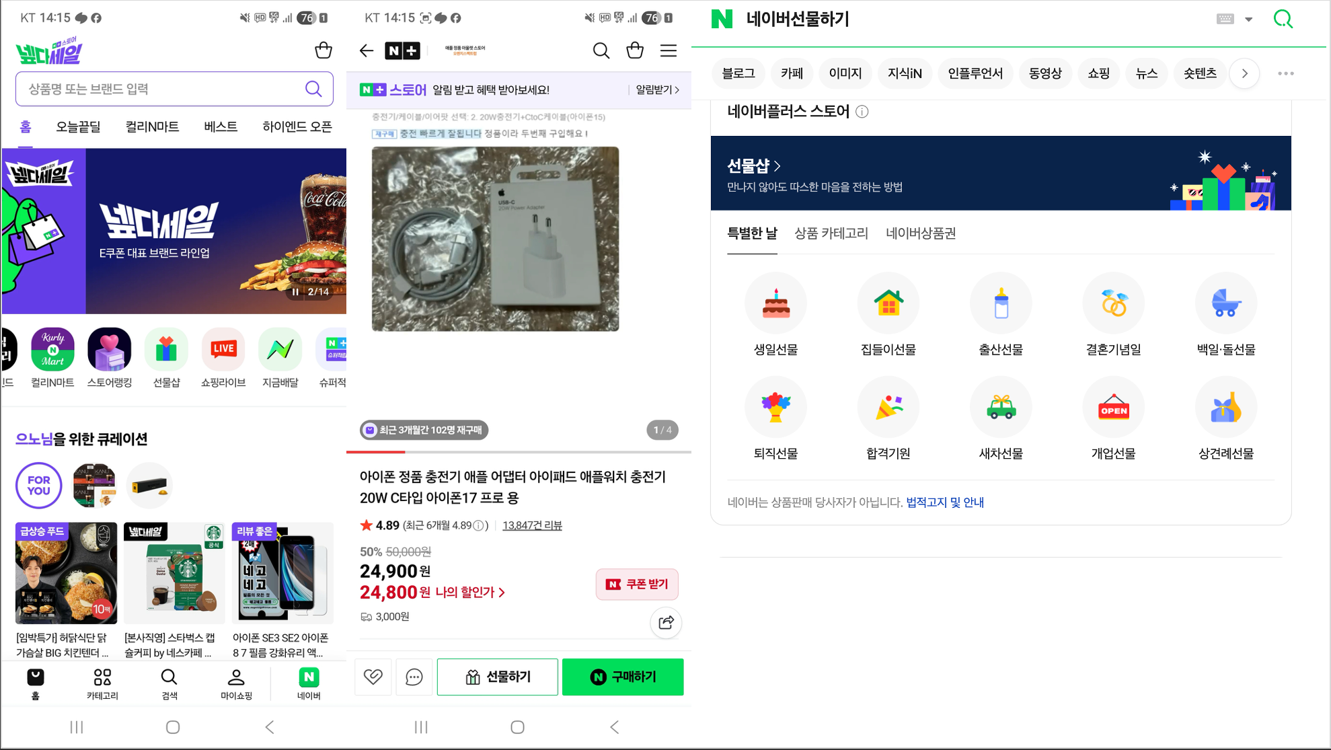Click the green Naver search icon
Screen dimensions: 1331x750
(1283, 19)
